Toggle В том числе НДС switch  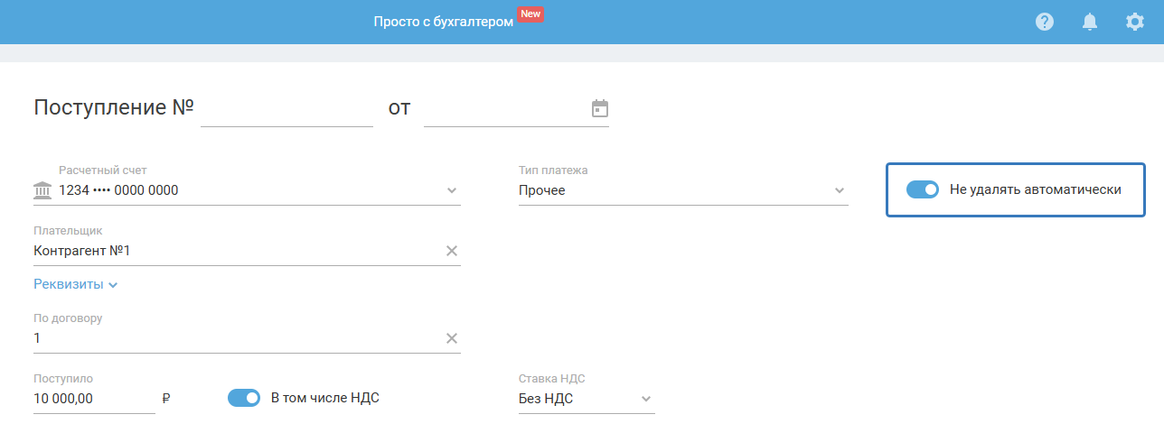coord(244,398)
